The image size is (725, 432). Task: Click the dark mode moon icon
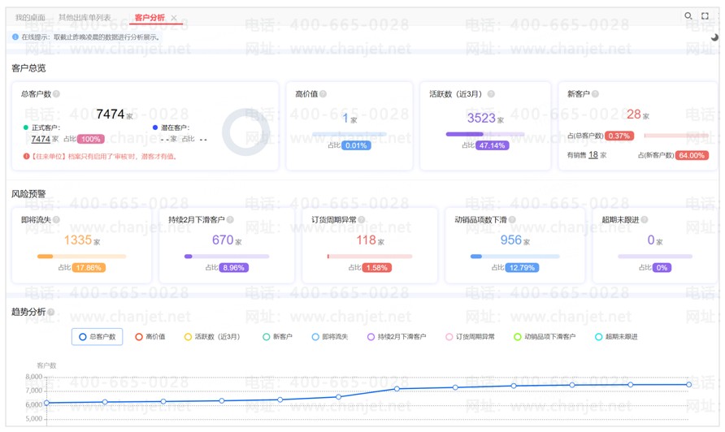(x=714, y=37)
